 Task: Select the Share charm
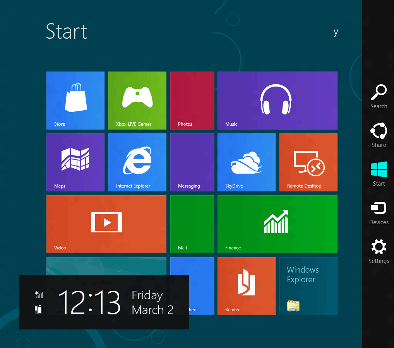[x=379, y=135]
